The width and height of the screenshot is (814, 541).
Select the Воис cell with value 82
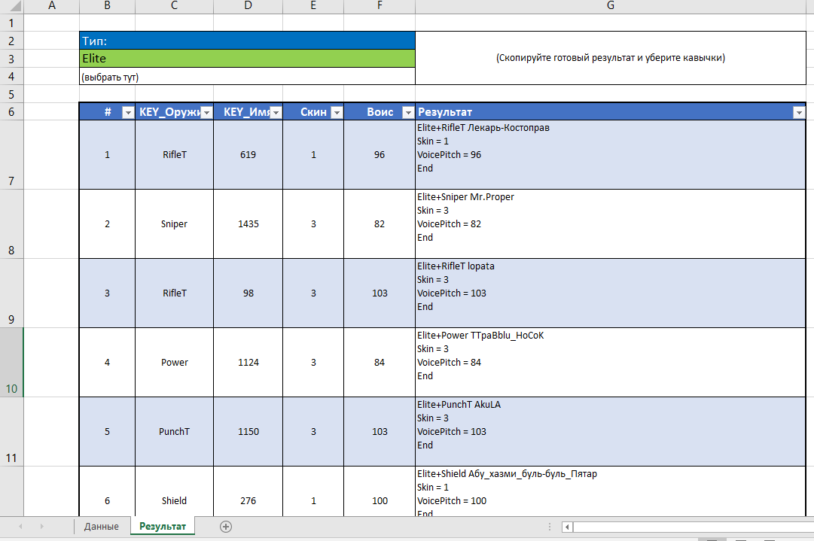(x=380, y=224)
